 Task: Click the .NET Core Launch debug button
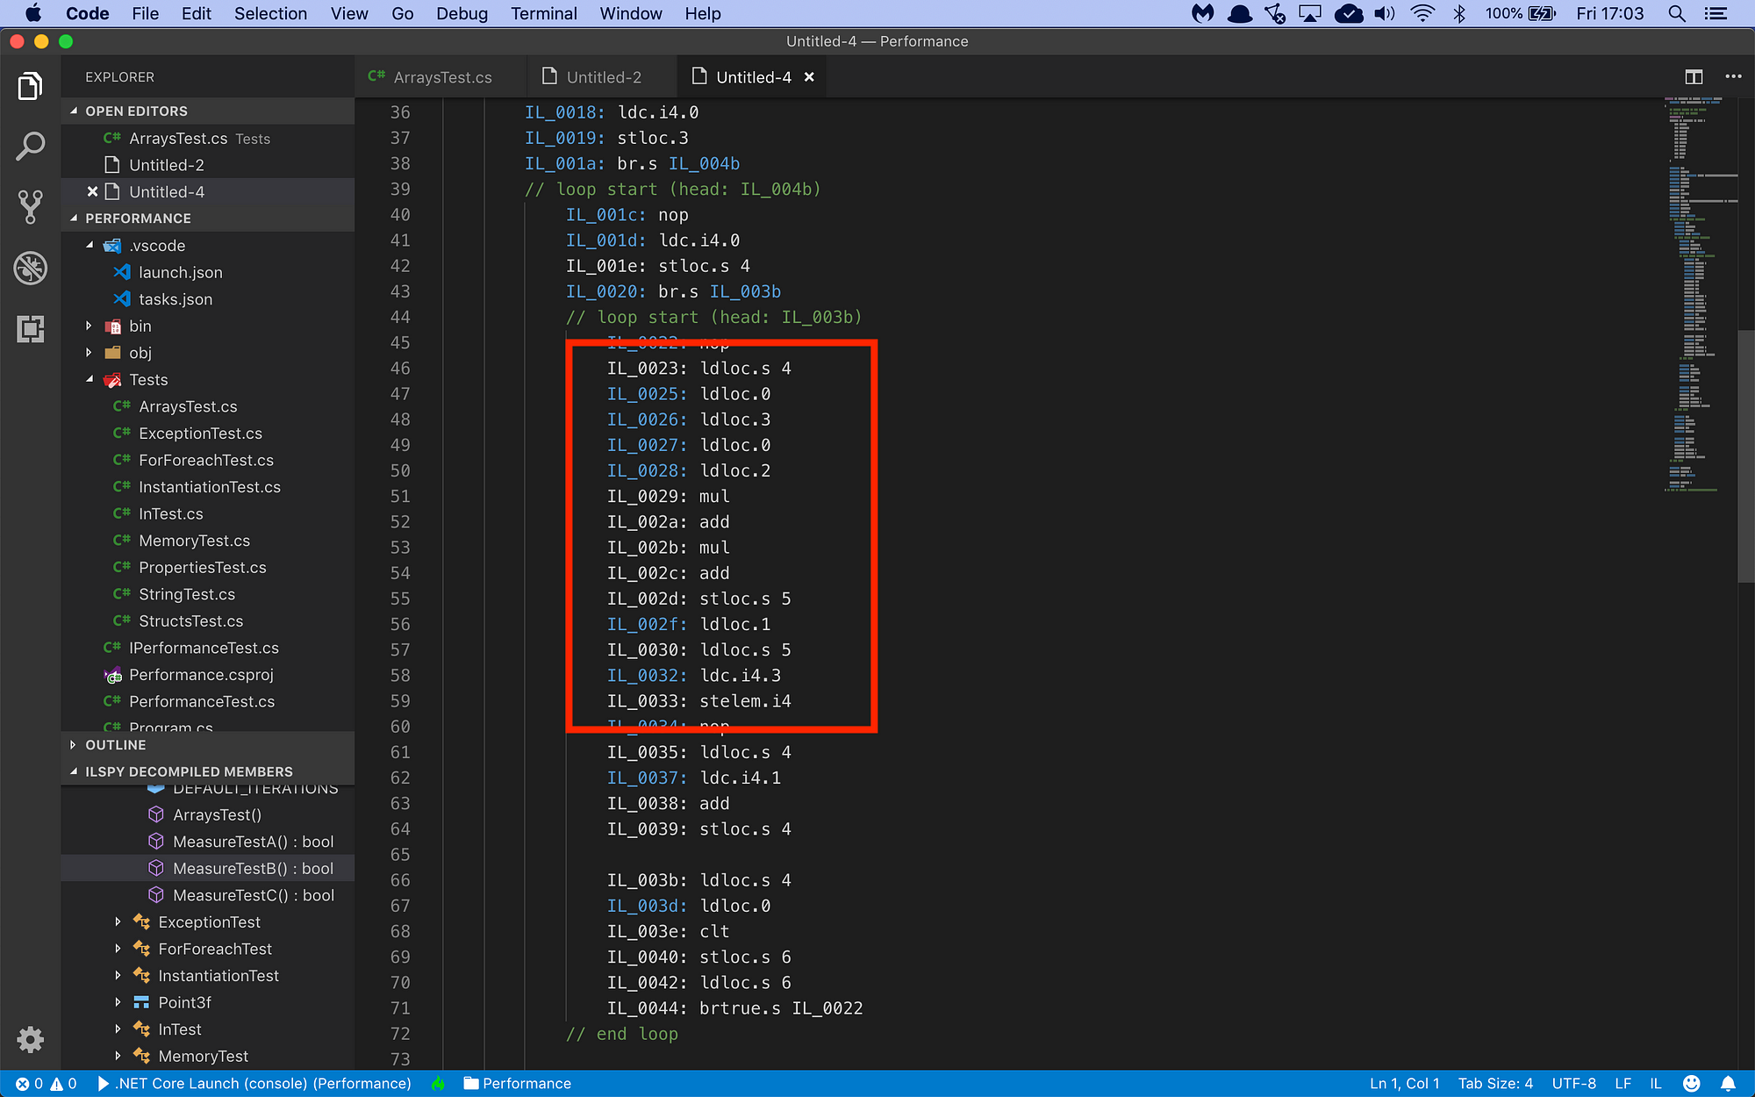tap(254, 1084)
